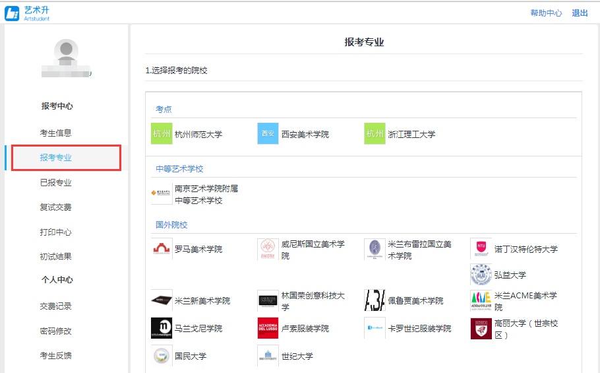The image size is (600, 373).
Task: Open 帮助中心 help center link
Action: pos(546,13)
